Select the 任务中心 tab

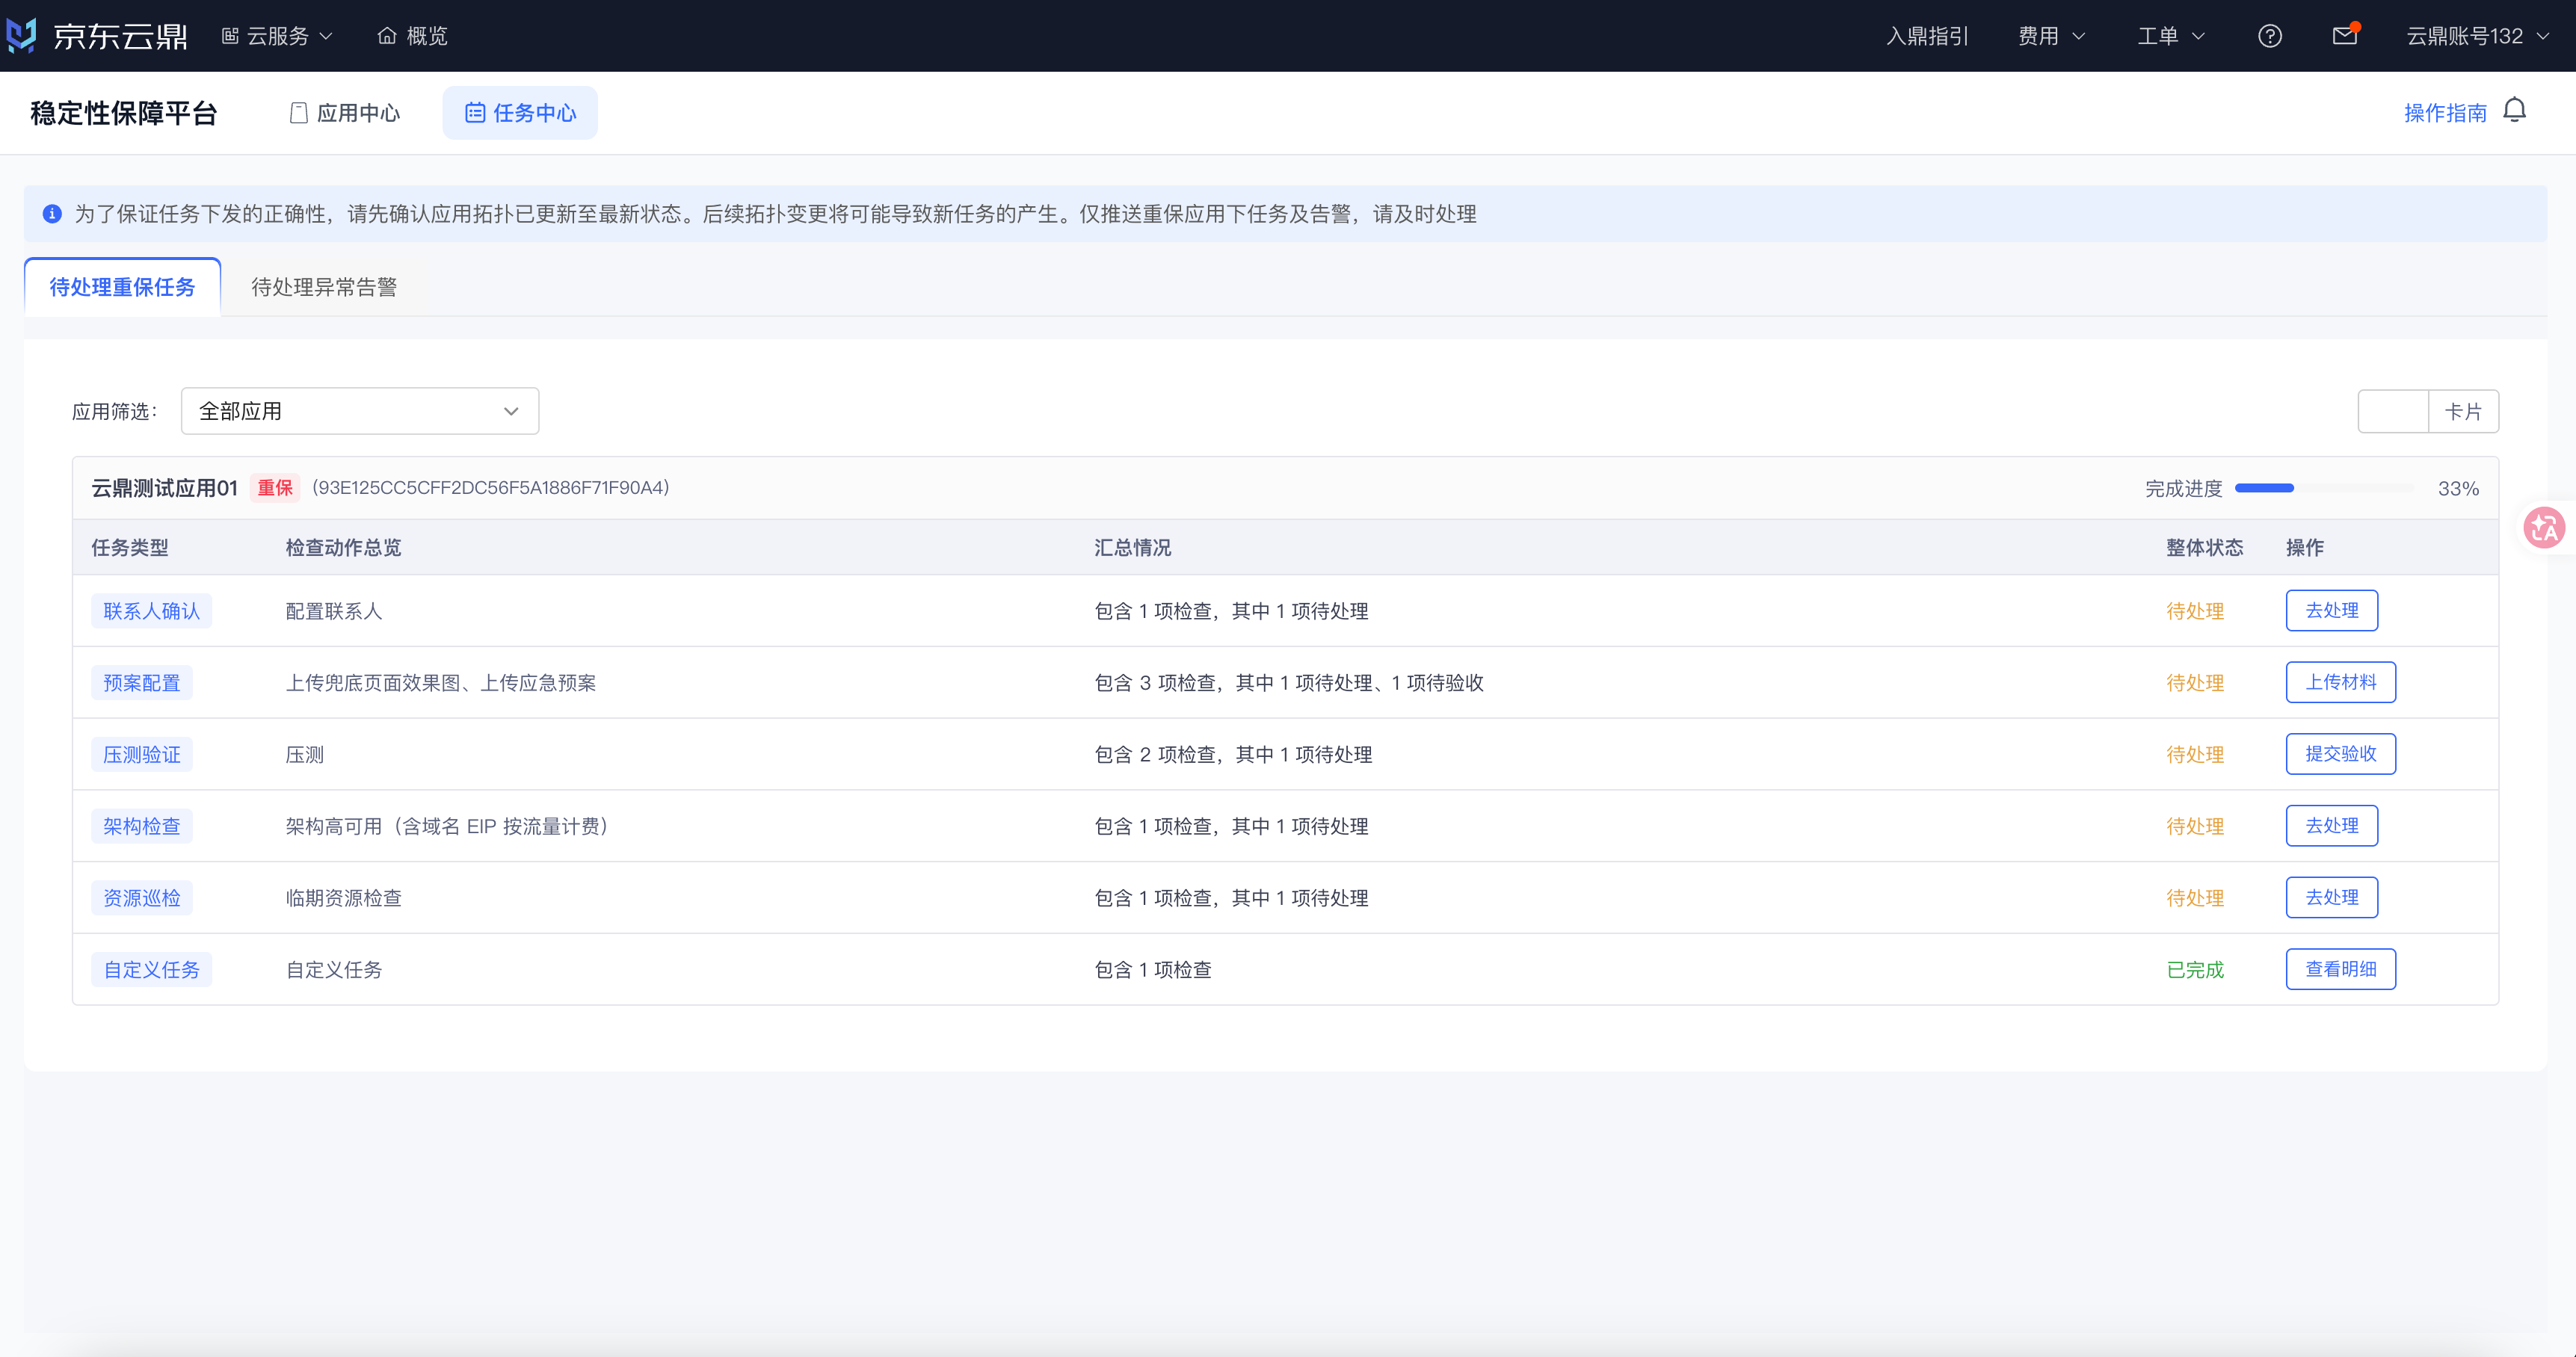coord(520,113)
